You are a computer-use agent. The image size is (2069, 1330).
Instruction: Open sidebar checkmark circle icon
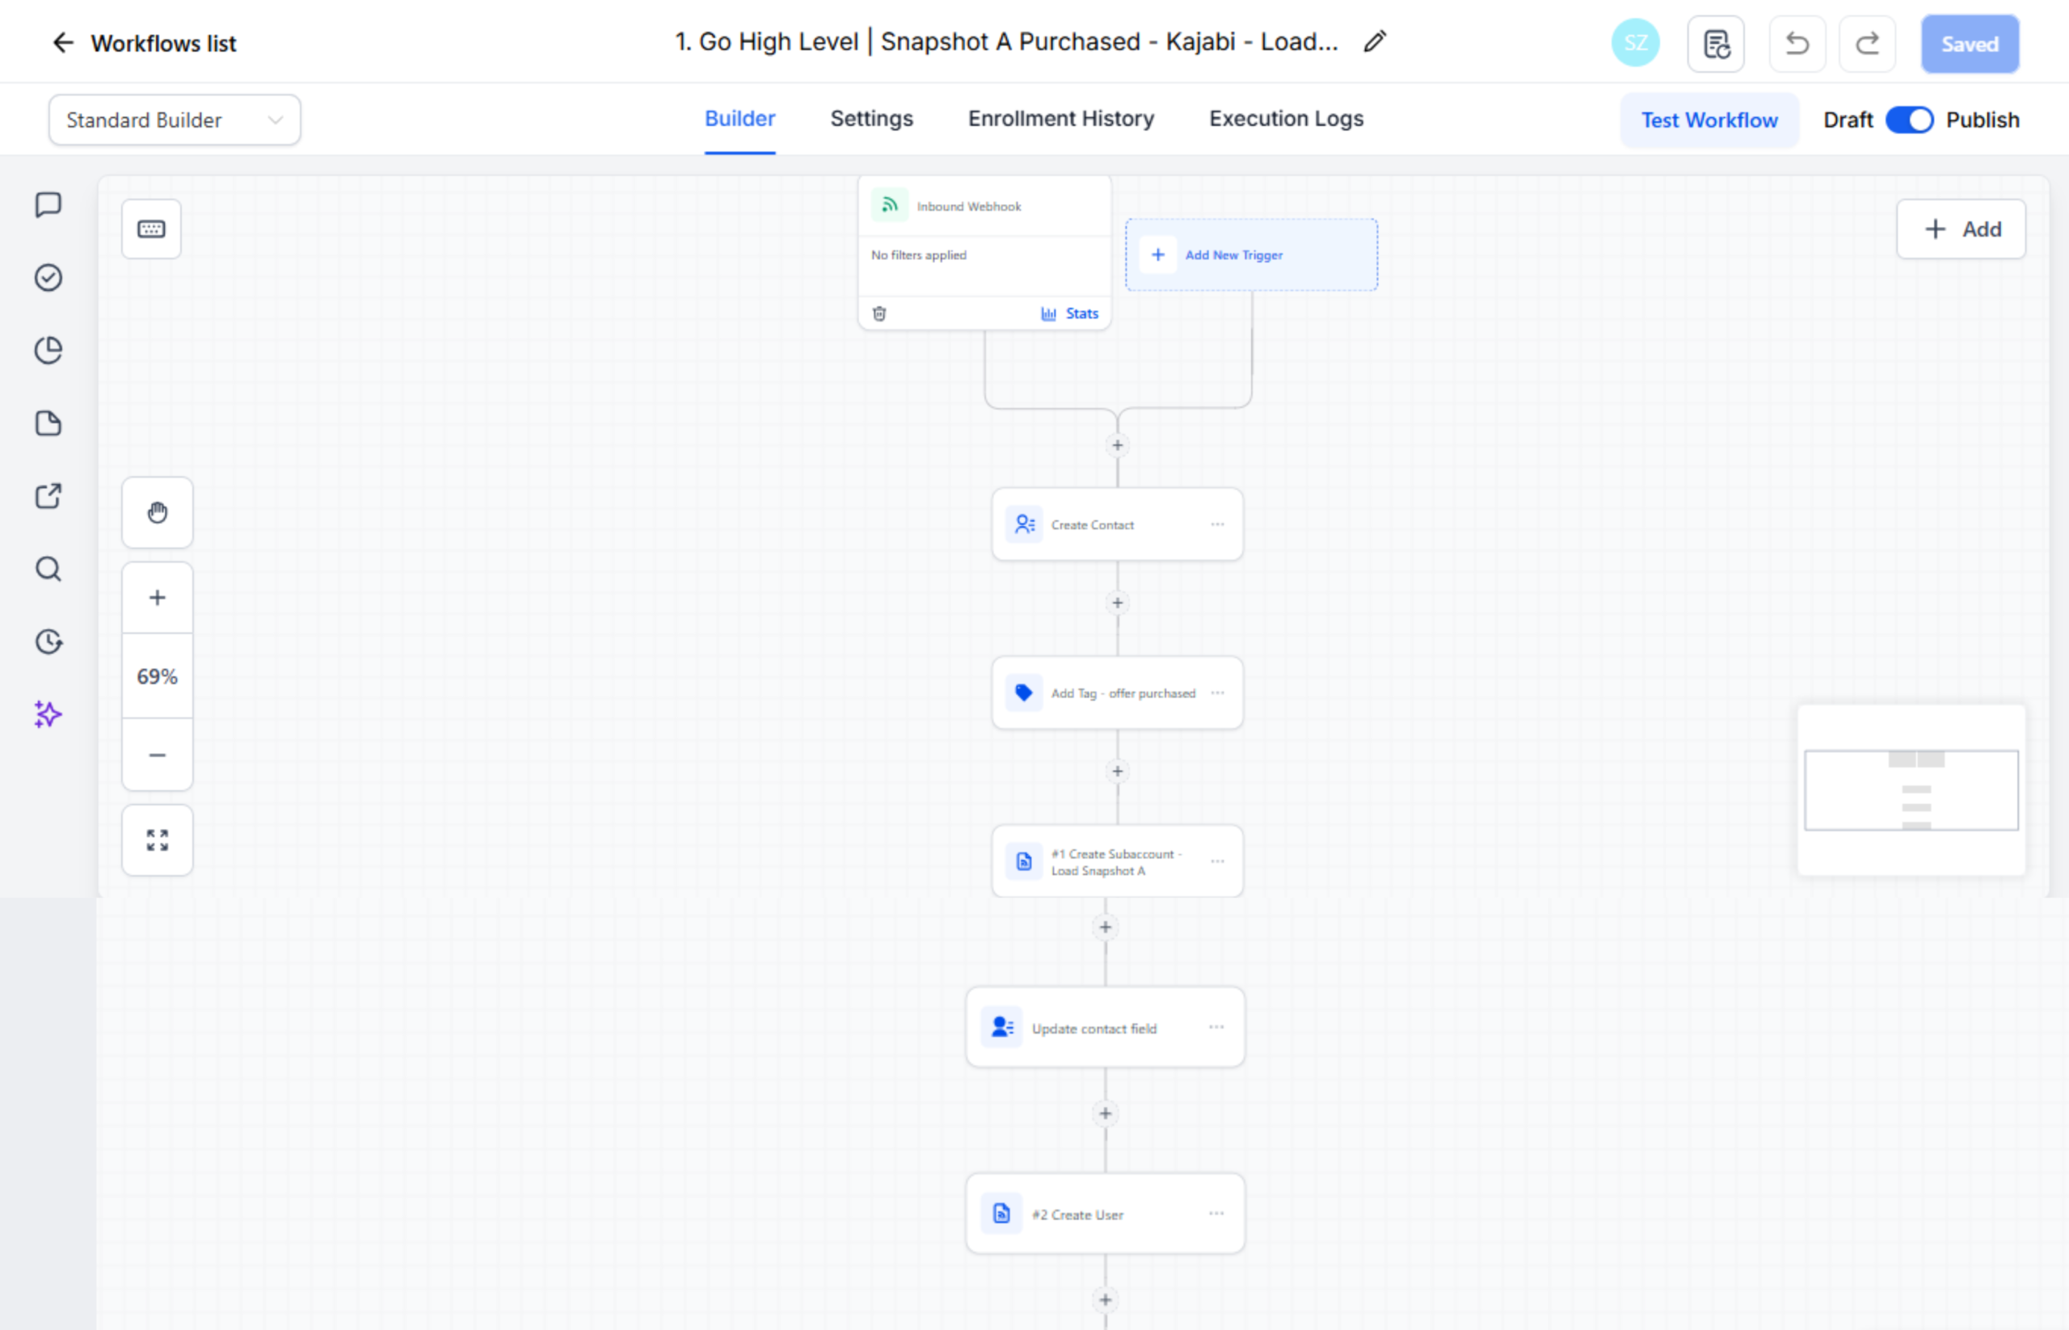(48, 277)
